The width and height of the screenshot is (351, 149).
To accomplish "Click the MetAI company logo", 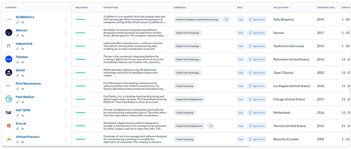I will [9, 72].
